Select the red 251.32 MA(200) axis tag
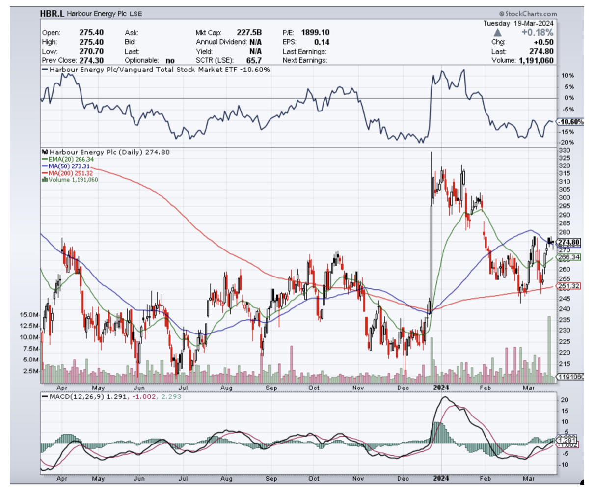This screenshot has height=499, width=594. pyautogui.click(x=568, y=286)
